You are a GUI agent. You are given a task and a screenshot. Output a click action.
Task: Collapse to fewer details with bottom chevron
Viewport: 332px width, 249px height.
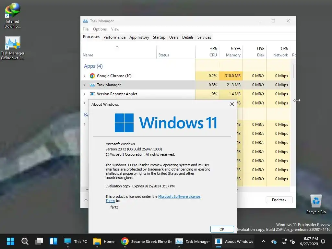point(86,200)
